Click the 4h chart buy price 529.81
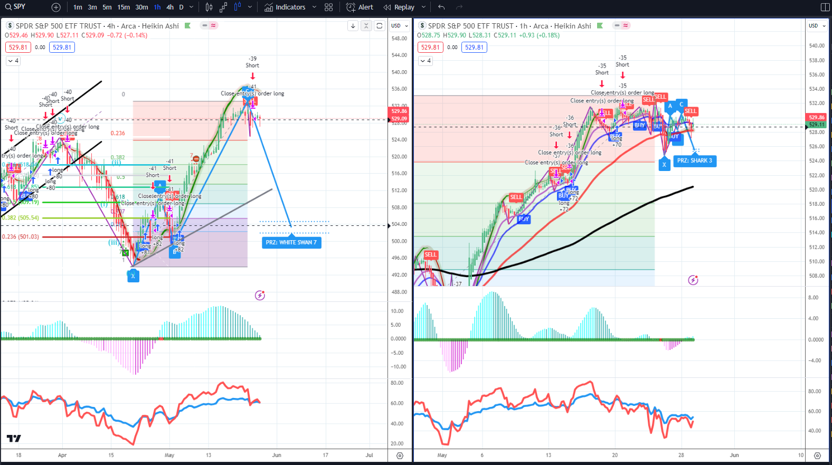The height and width of the screenshot is (465, 832). click(x=62, y=47)
